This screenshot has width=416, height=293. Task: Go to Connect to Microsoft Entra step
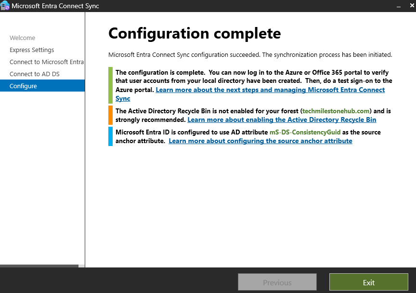[47, 62]
